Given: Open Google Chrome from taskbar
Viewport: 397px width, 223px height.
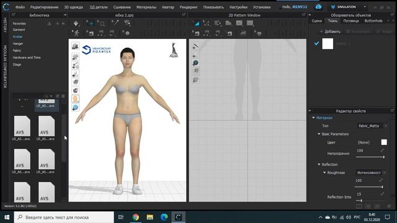Looking at the screenshot, I should point(135,217).
